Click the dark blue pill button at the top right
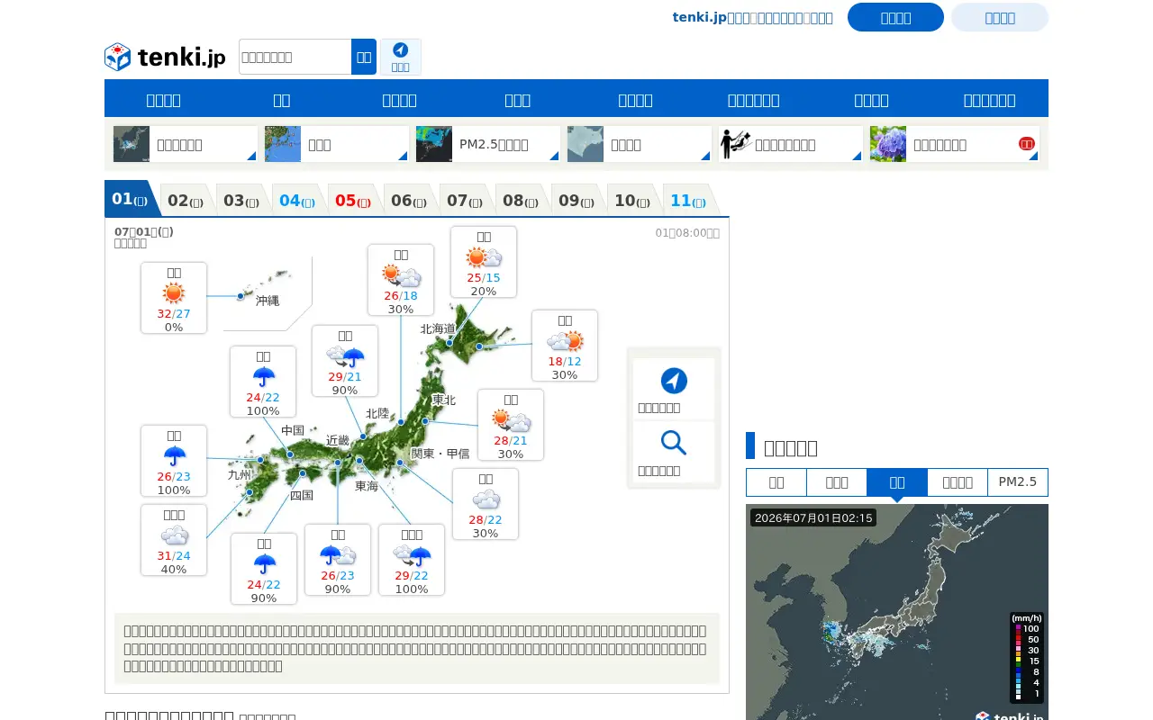Screen dimensions: 1153x720 point(895,17)
